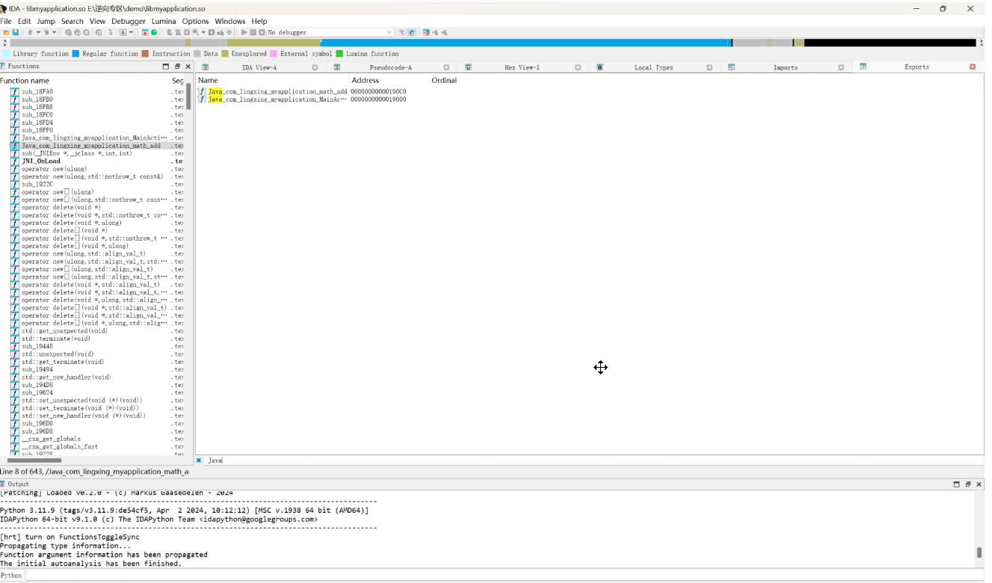This screenshot has height=583, width=992.
Task: Sort exports by the Address column header
Action: point(389,80)
